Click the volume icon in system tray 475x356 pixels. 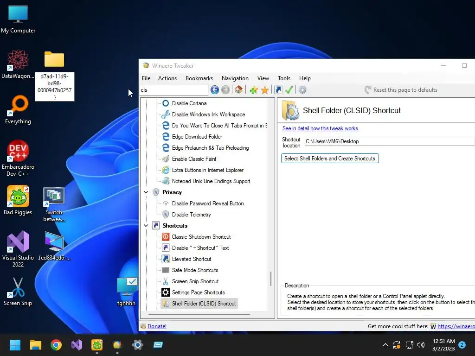[421, 345]
